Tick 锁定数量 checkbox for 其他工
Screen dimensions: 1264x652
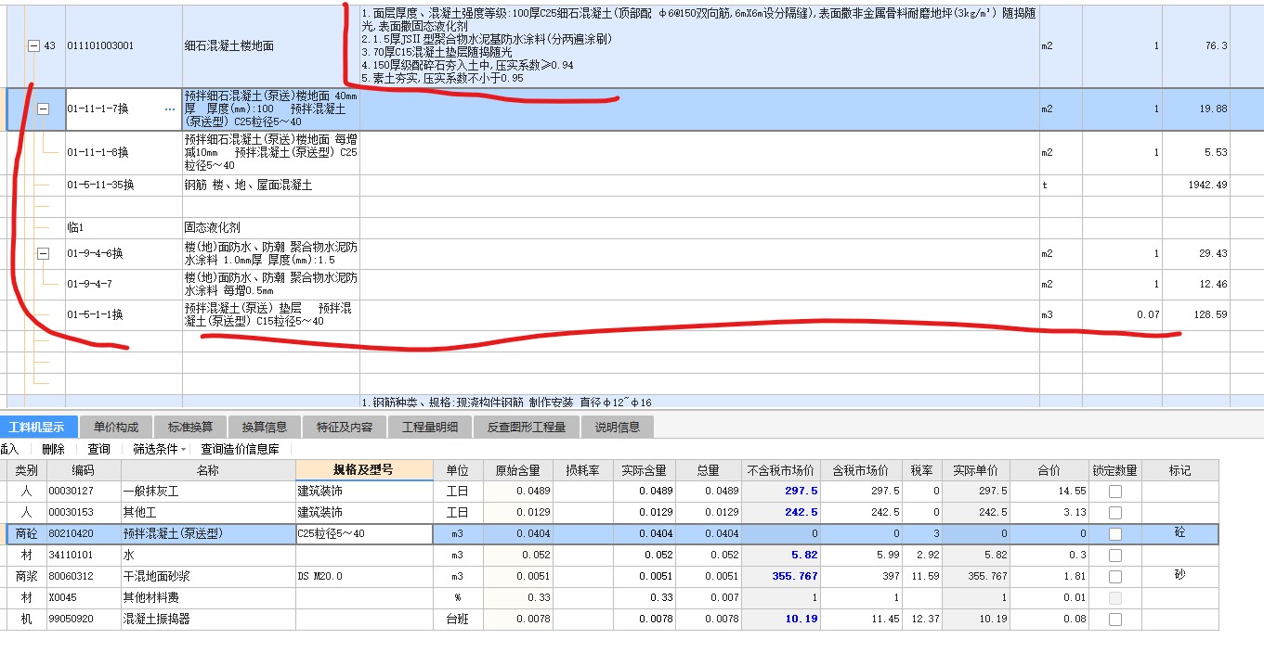[1114, 513]
